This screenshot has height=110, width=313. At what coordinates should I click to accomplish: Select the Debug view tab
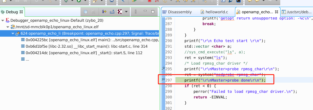pyautogui.click(x=12, y=12)
